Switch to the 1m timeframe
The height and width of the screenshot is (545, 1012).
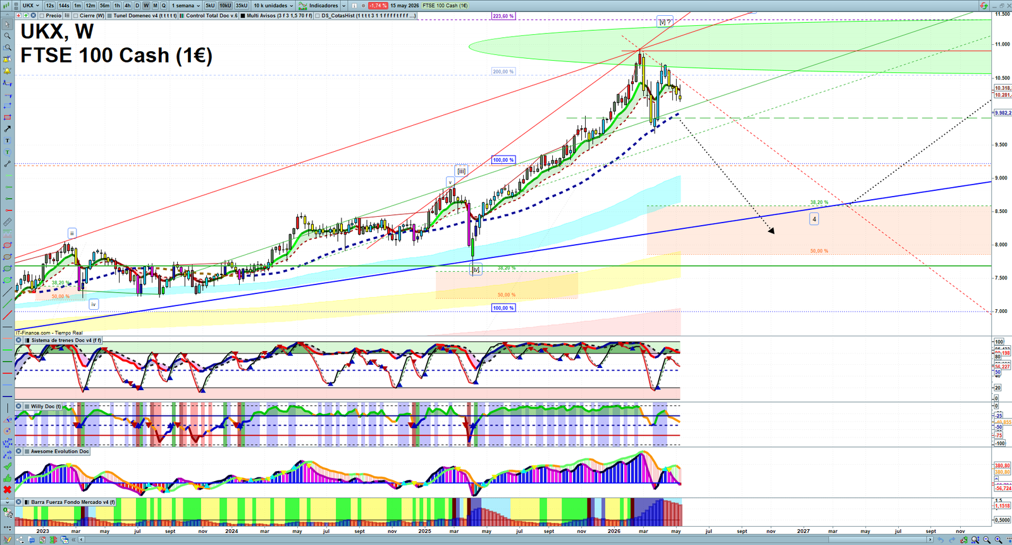coord(77,6)
